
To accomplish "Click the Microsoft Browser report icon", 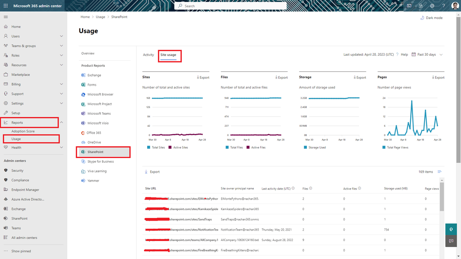I will [83, 94].
